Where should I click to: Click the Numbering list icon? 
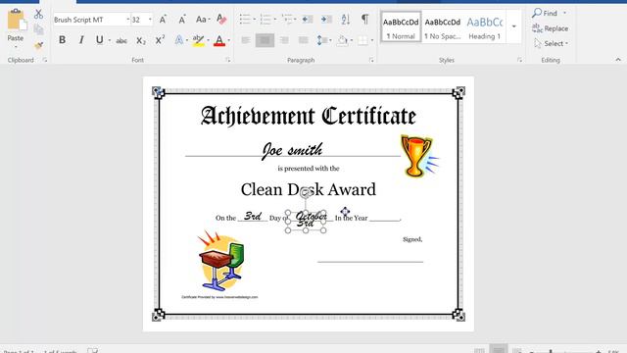click(x=265, y=20)
